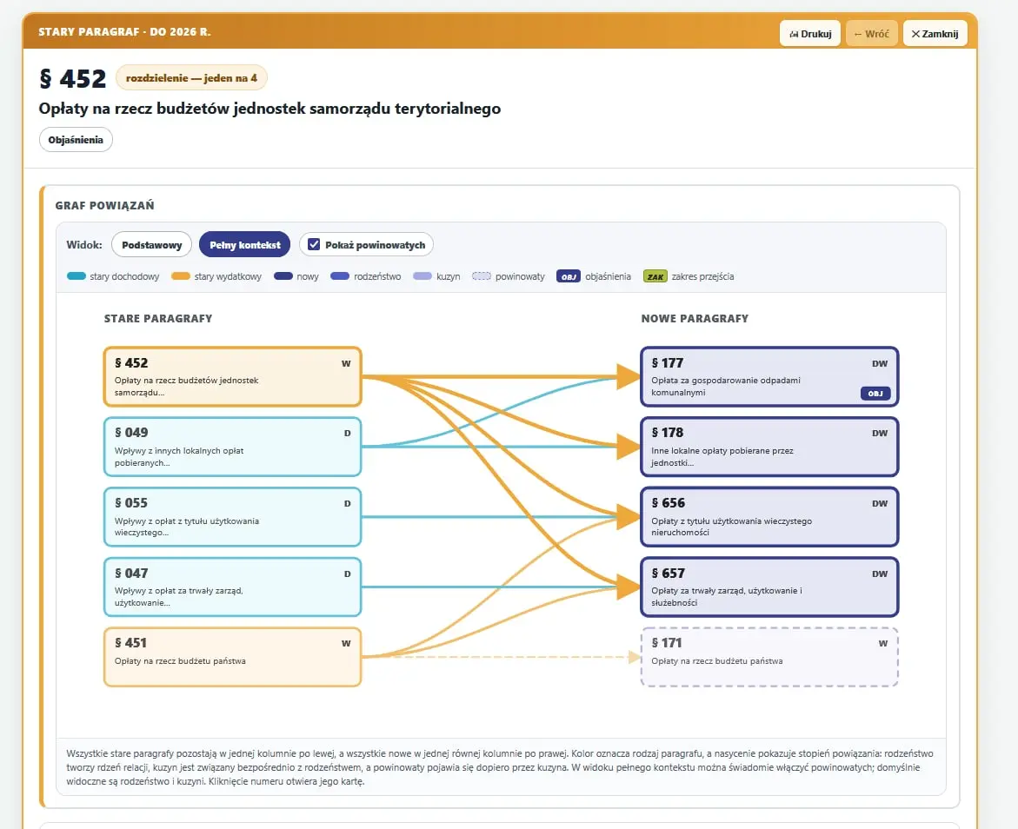
Task: Click the 'rozdzielenie — jeden na 4' badge
Action: tap(191, 78)
